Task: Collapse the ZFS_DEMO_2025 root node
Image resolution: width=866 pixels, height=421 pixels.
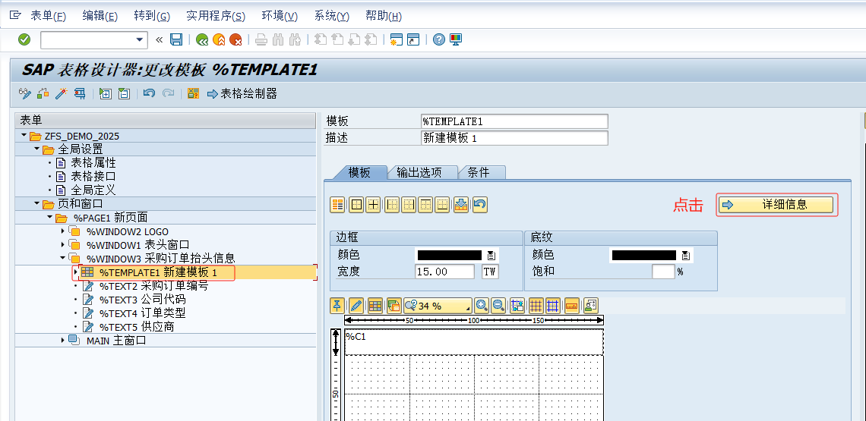Action: [24, 136]
